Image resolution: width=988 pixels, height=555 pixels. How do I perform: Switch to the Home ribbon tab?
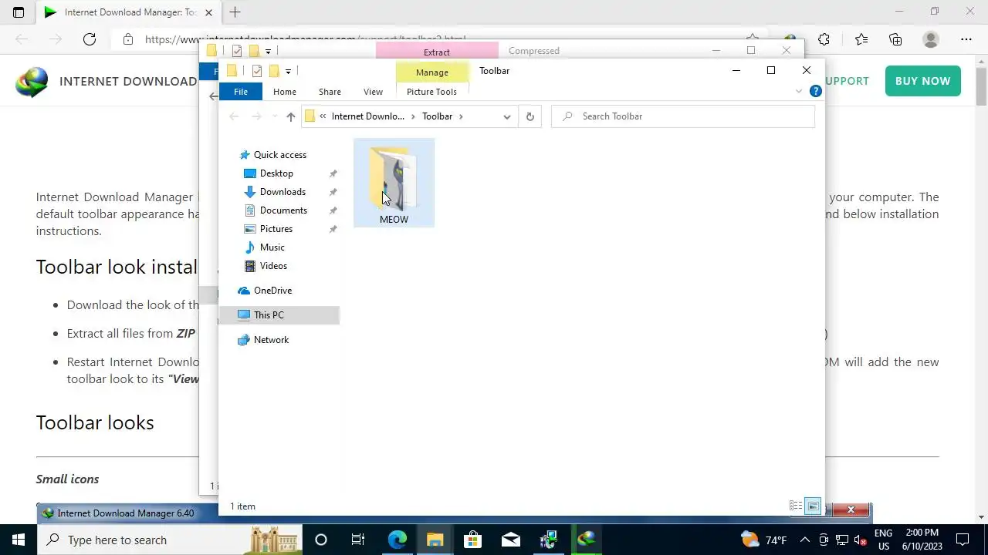pos(285,92)
